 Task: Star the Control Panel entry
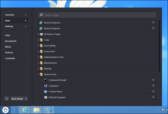(153, 92)
